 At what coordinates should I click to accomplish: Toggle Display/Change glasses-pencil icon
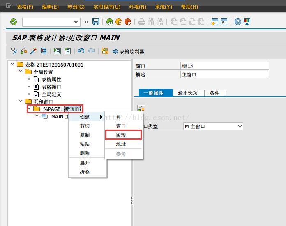tap(14, 51)
